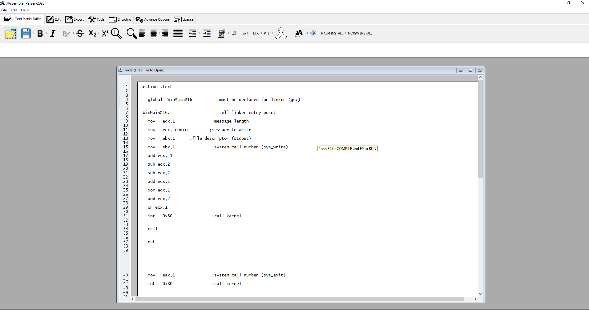
Task: Click the MINGW INSTALL button
Action: (x=360, y=33)
